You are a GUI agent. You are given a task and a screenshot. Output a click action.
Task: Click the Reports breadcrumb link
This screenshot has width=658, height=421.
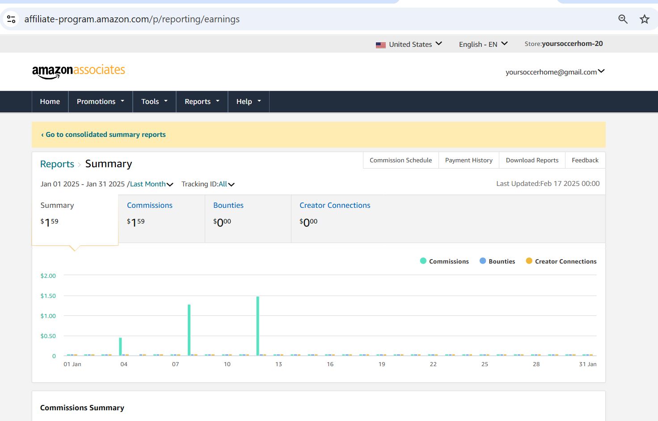[x=57, y=164]
